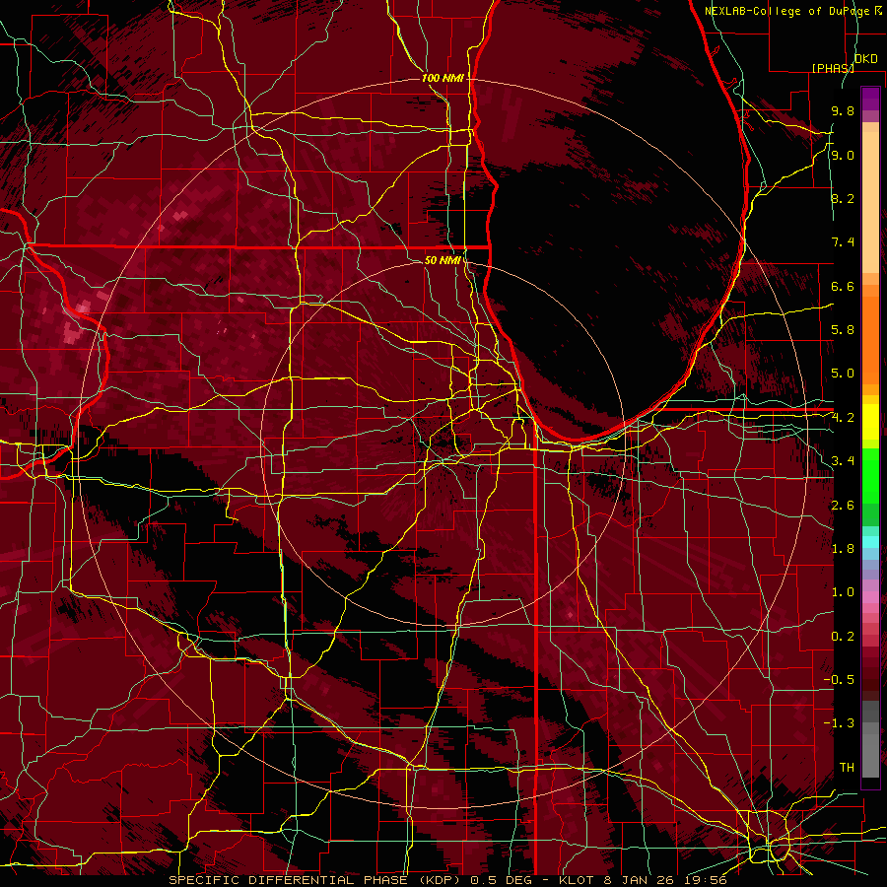Image resolution: width=887 pixels, height=887 pixels.
Task: Click the 6.6 legend value
Action: 843,286
